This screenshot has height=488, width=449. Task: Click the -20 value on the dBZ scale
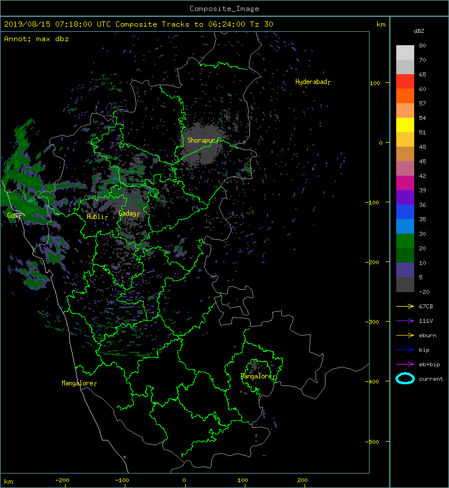coord(424,292)
